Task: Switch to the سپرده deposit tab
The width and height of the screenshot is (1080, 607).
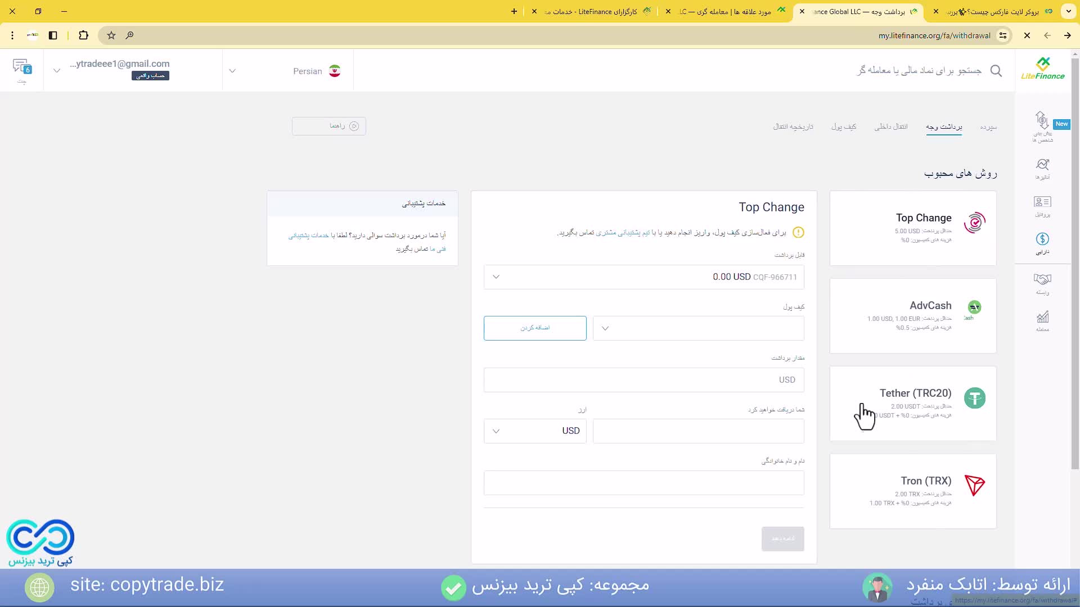Action: click(991, 126)
